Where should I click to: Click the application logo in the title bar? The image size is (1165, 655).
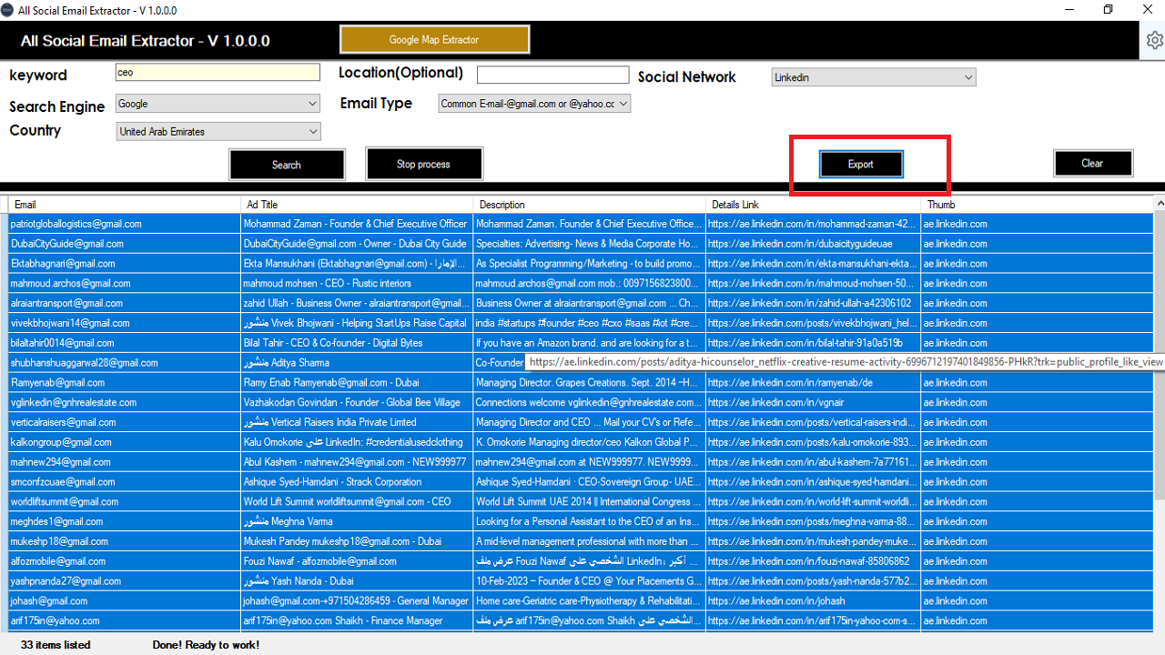tap(9, 10)
